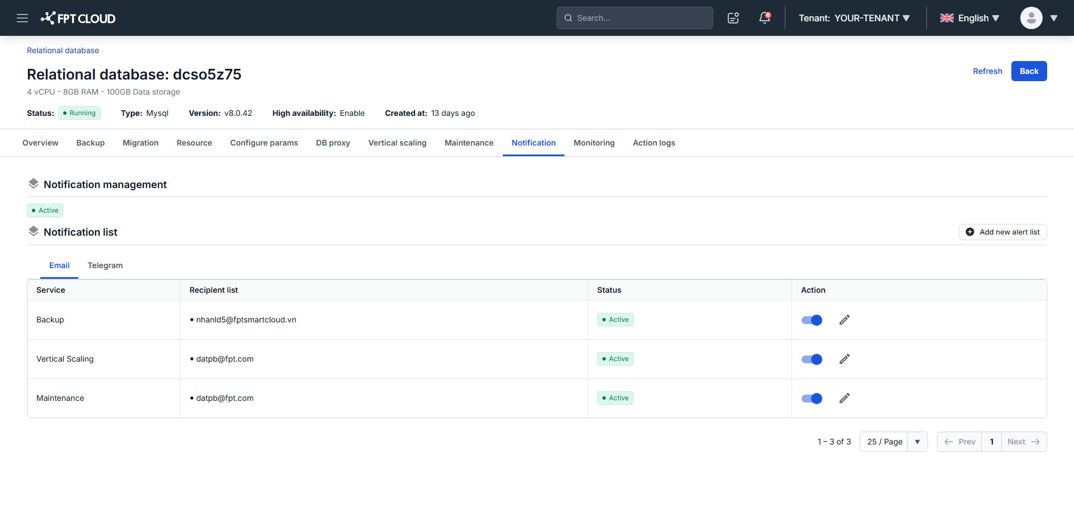Click the user avatar icon
This screenshot has width=1074, height=529.
pos(1031,18)
